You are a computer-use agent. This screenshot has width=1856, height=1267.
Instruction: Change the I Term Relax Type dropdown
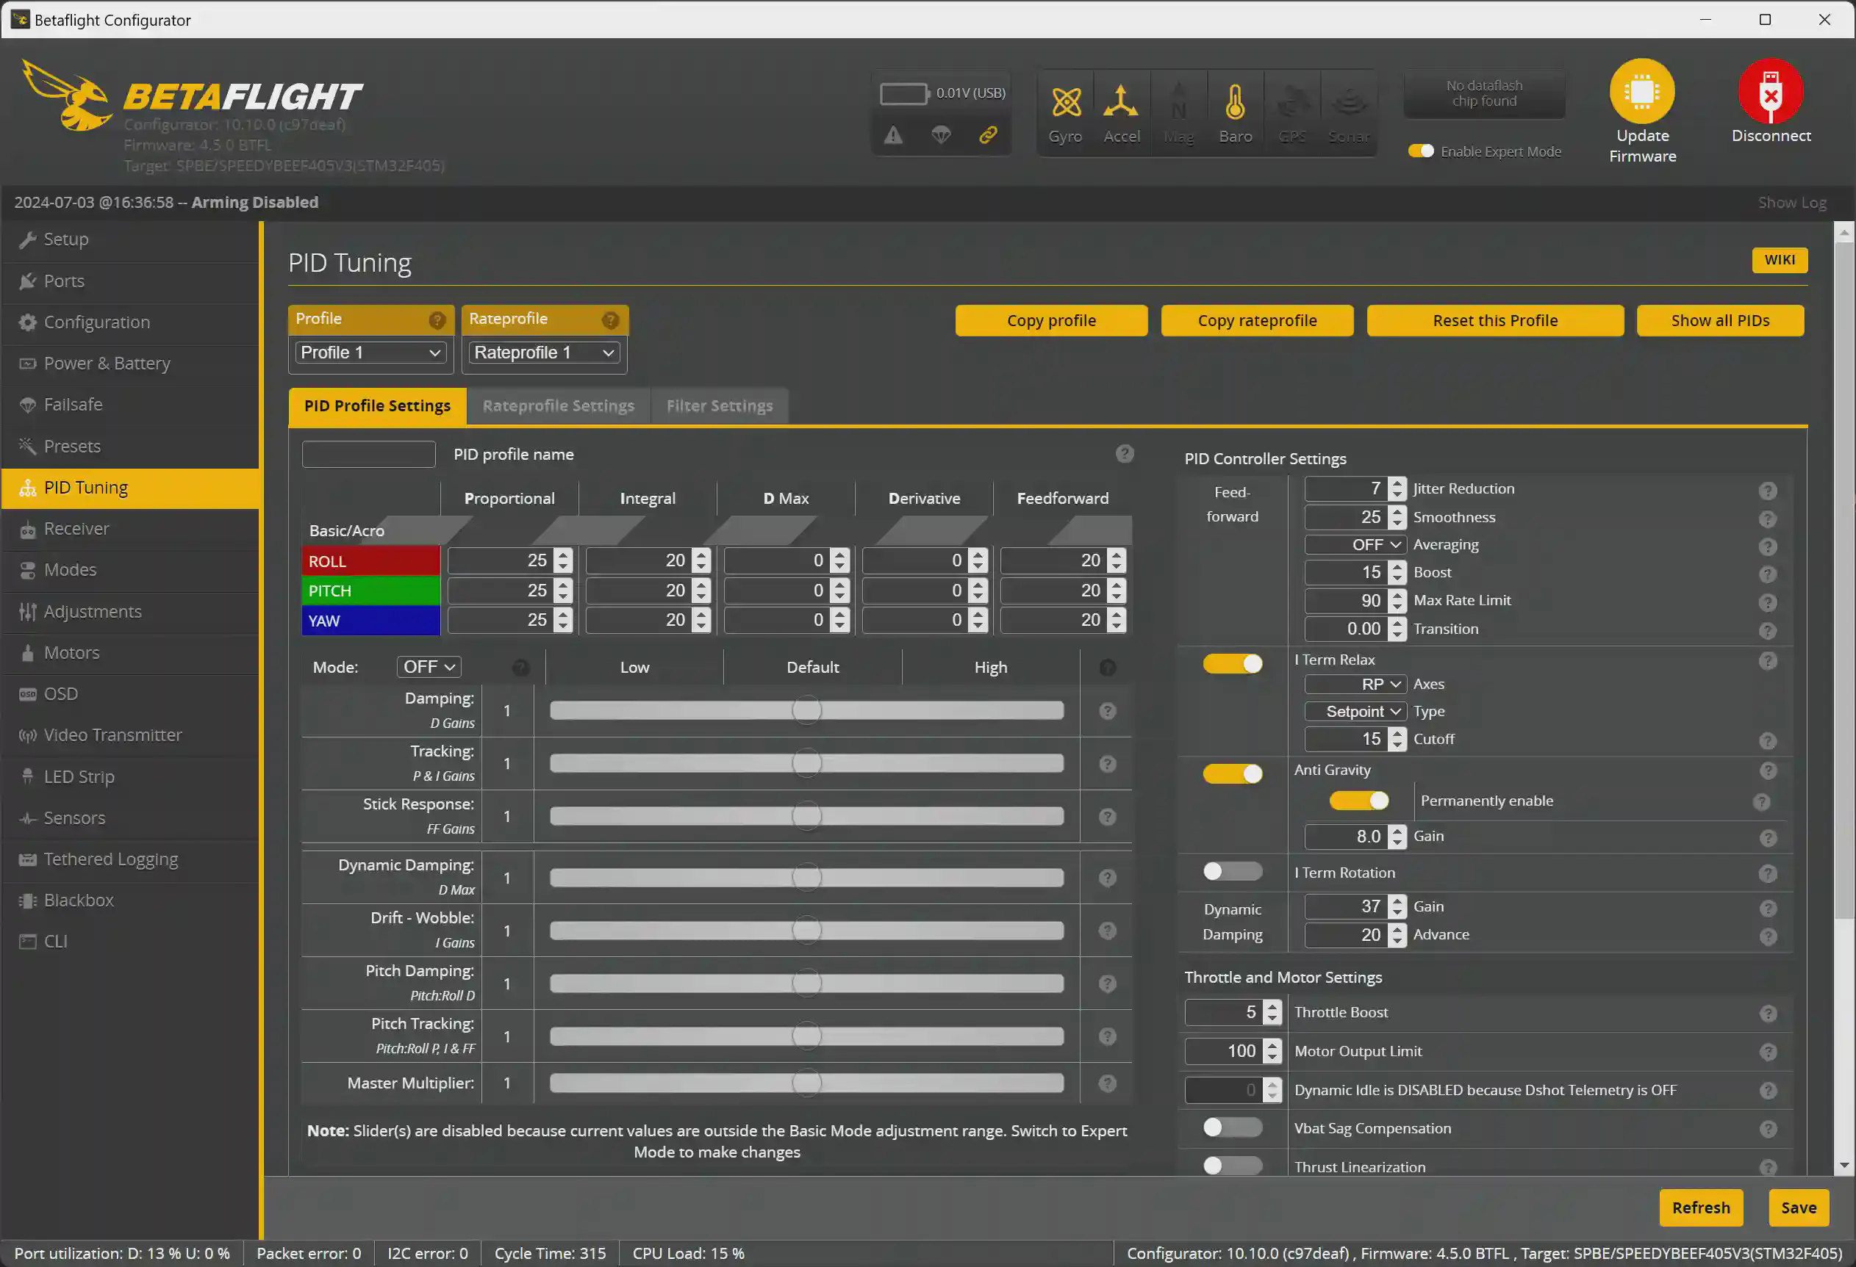pos(1355,711)
